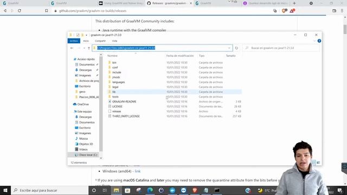Open the Brave Rewards icon

(x=292, y=11)
